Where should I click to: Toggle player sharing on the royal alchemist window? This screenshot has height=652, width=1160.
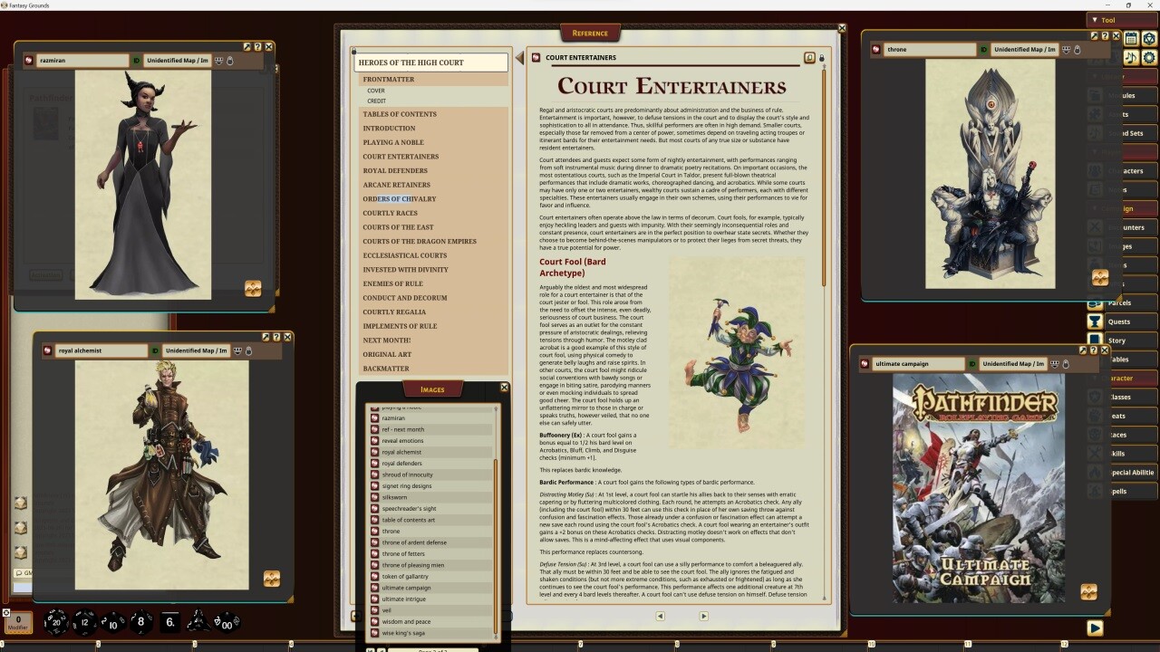pos(237,350)
